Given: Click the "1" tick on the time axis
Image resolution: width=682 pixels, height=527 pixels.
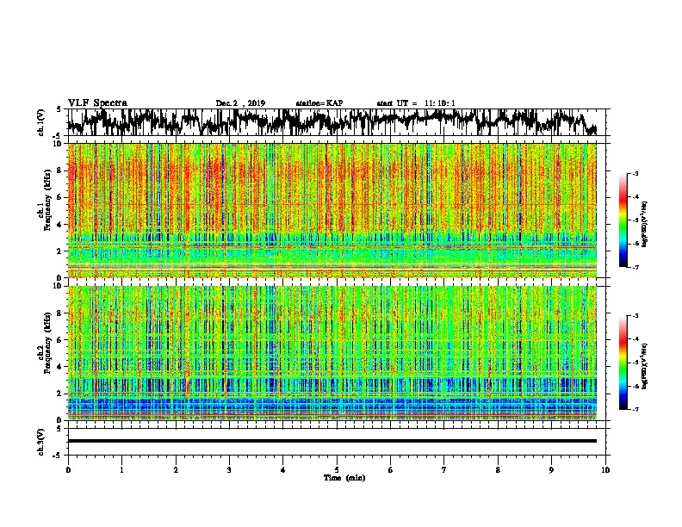Looking at the screenshot, I should [121, 470].
